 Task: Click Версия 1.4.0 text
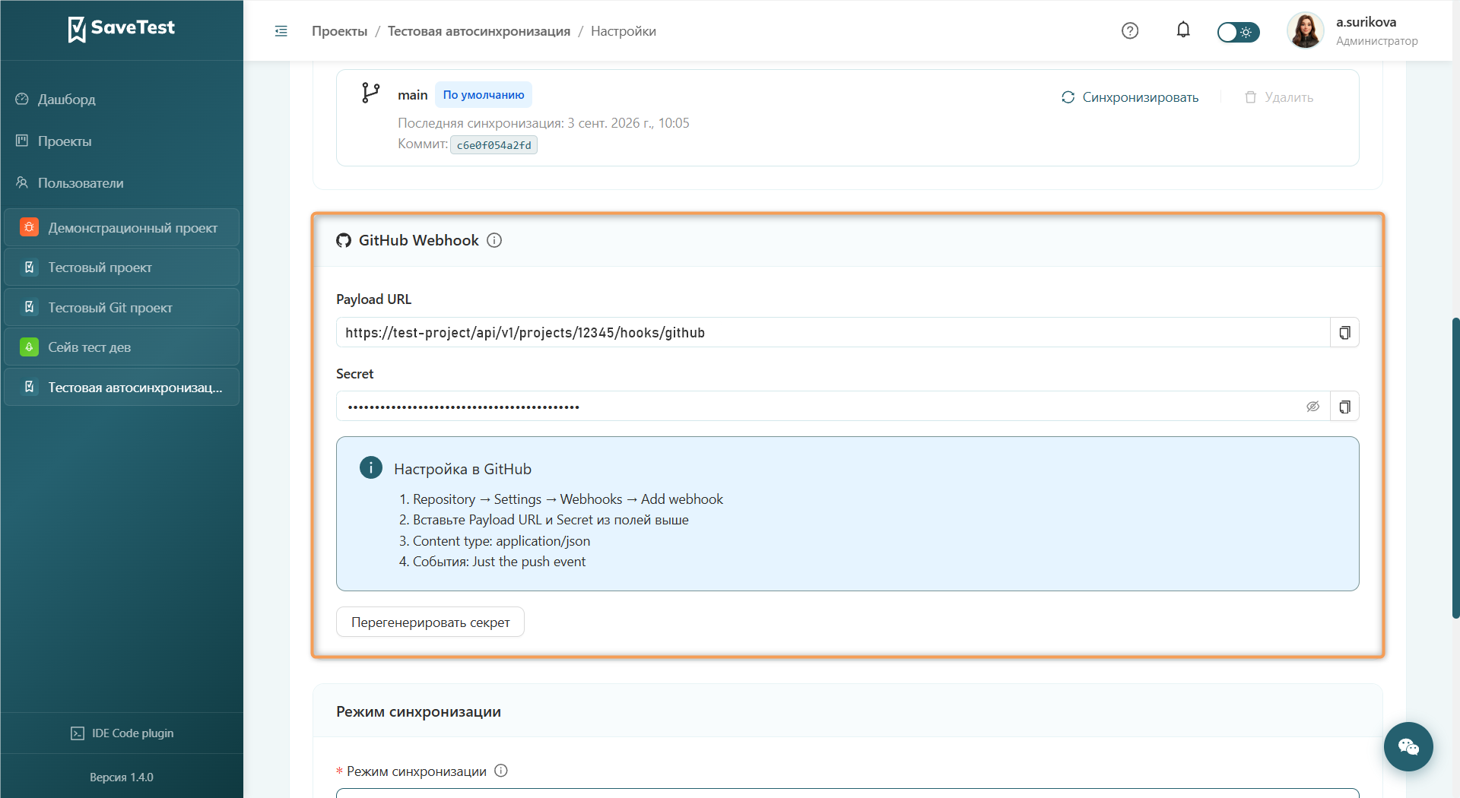122,777
